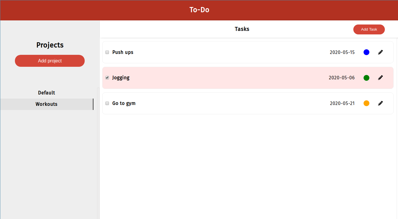Open the Default project
The image size is (398, 219).
pyautogui.click(x=46, y=92)
